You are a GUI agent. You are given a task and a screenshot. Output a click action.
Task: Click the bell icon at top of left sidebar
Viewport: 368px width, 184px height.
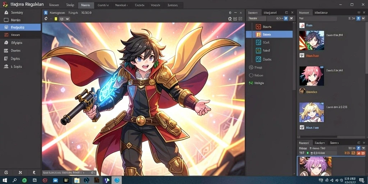(6, 13)
